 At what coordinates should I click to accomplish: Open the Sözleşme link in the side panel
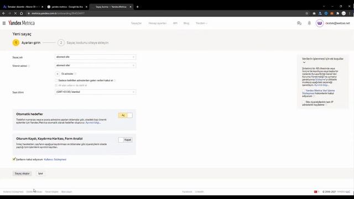pos(320,80)
